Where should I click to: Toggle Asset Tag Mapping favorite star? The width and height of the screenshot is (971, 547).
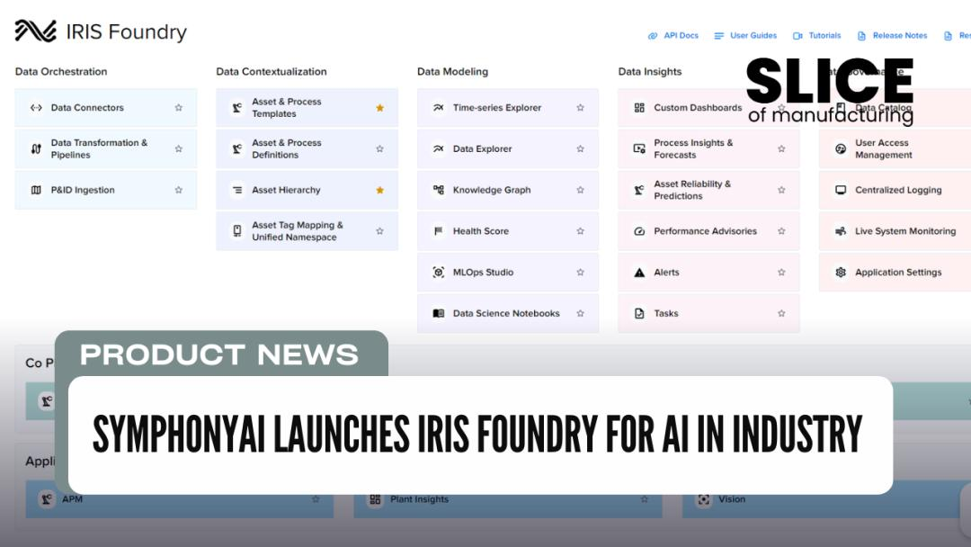(x=379, y=231)
